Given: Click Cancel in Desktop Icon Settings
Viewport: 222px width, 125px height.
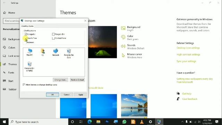Looking at the screenshot, I should (67, 94).
